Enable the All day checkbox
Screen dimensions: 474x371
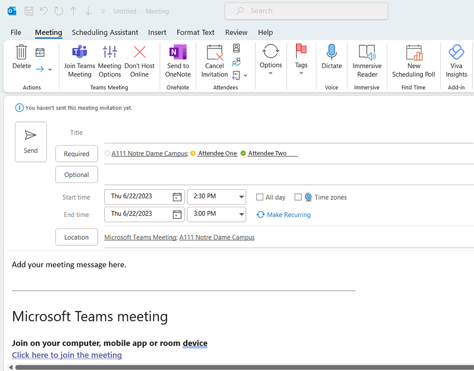(x=260, y=197)
